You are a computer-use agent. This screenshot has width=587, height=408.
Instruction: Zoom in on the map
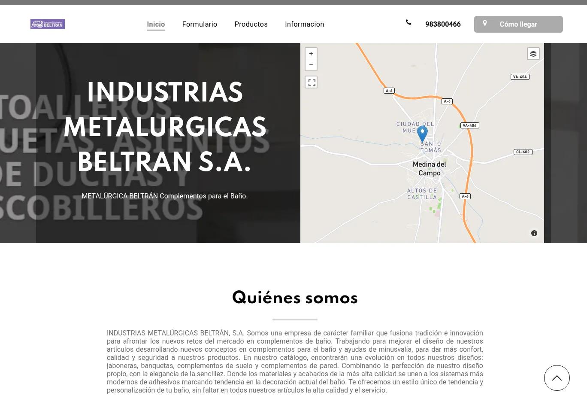pos(311,54)
